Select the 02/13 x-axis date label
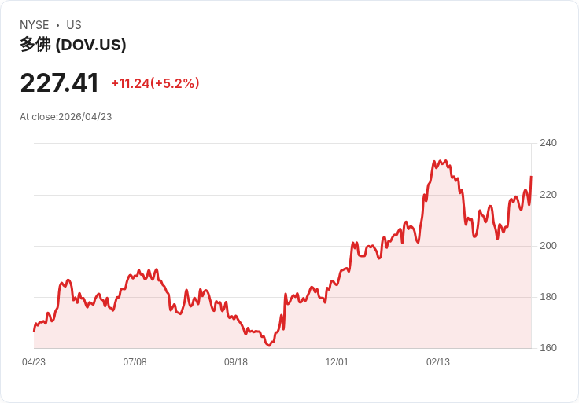 438,361
